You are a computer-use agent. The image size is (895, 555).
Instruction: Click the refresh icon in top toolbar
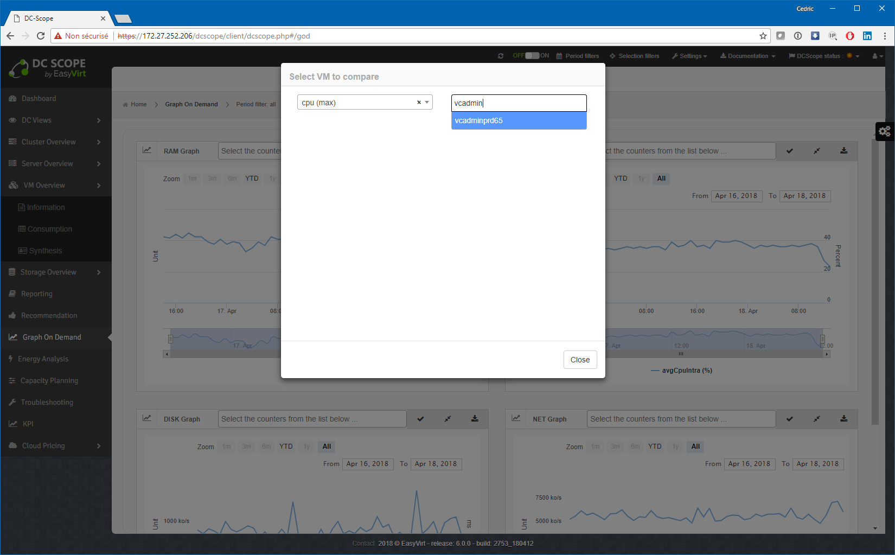coord(501,56)
